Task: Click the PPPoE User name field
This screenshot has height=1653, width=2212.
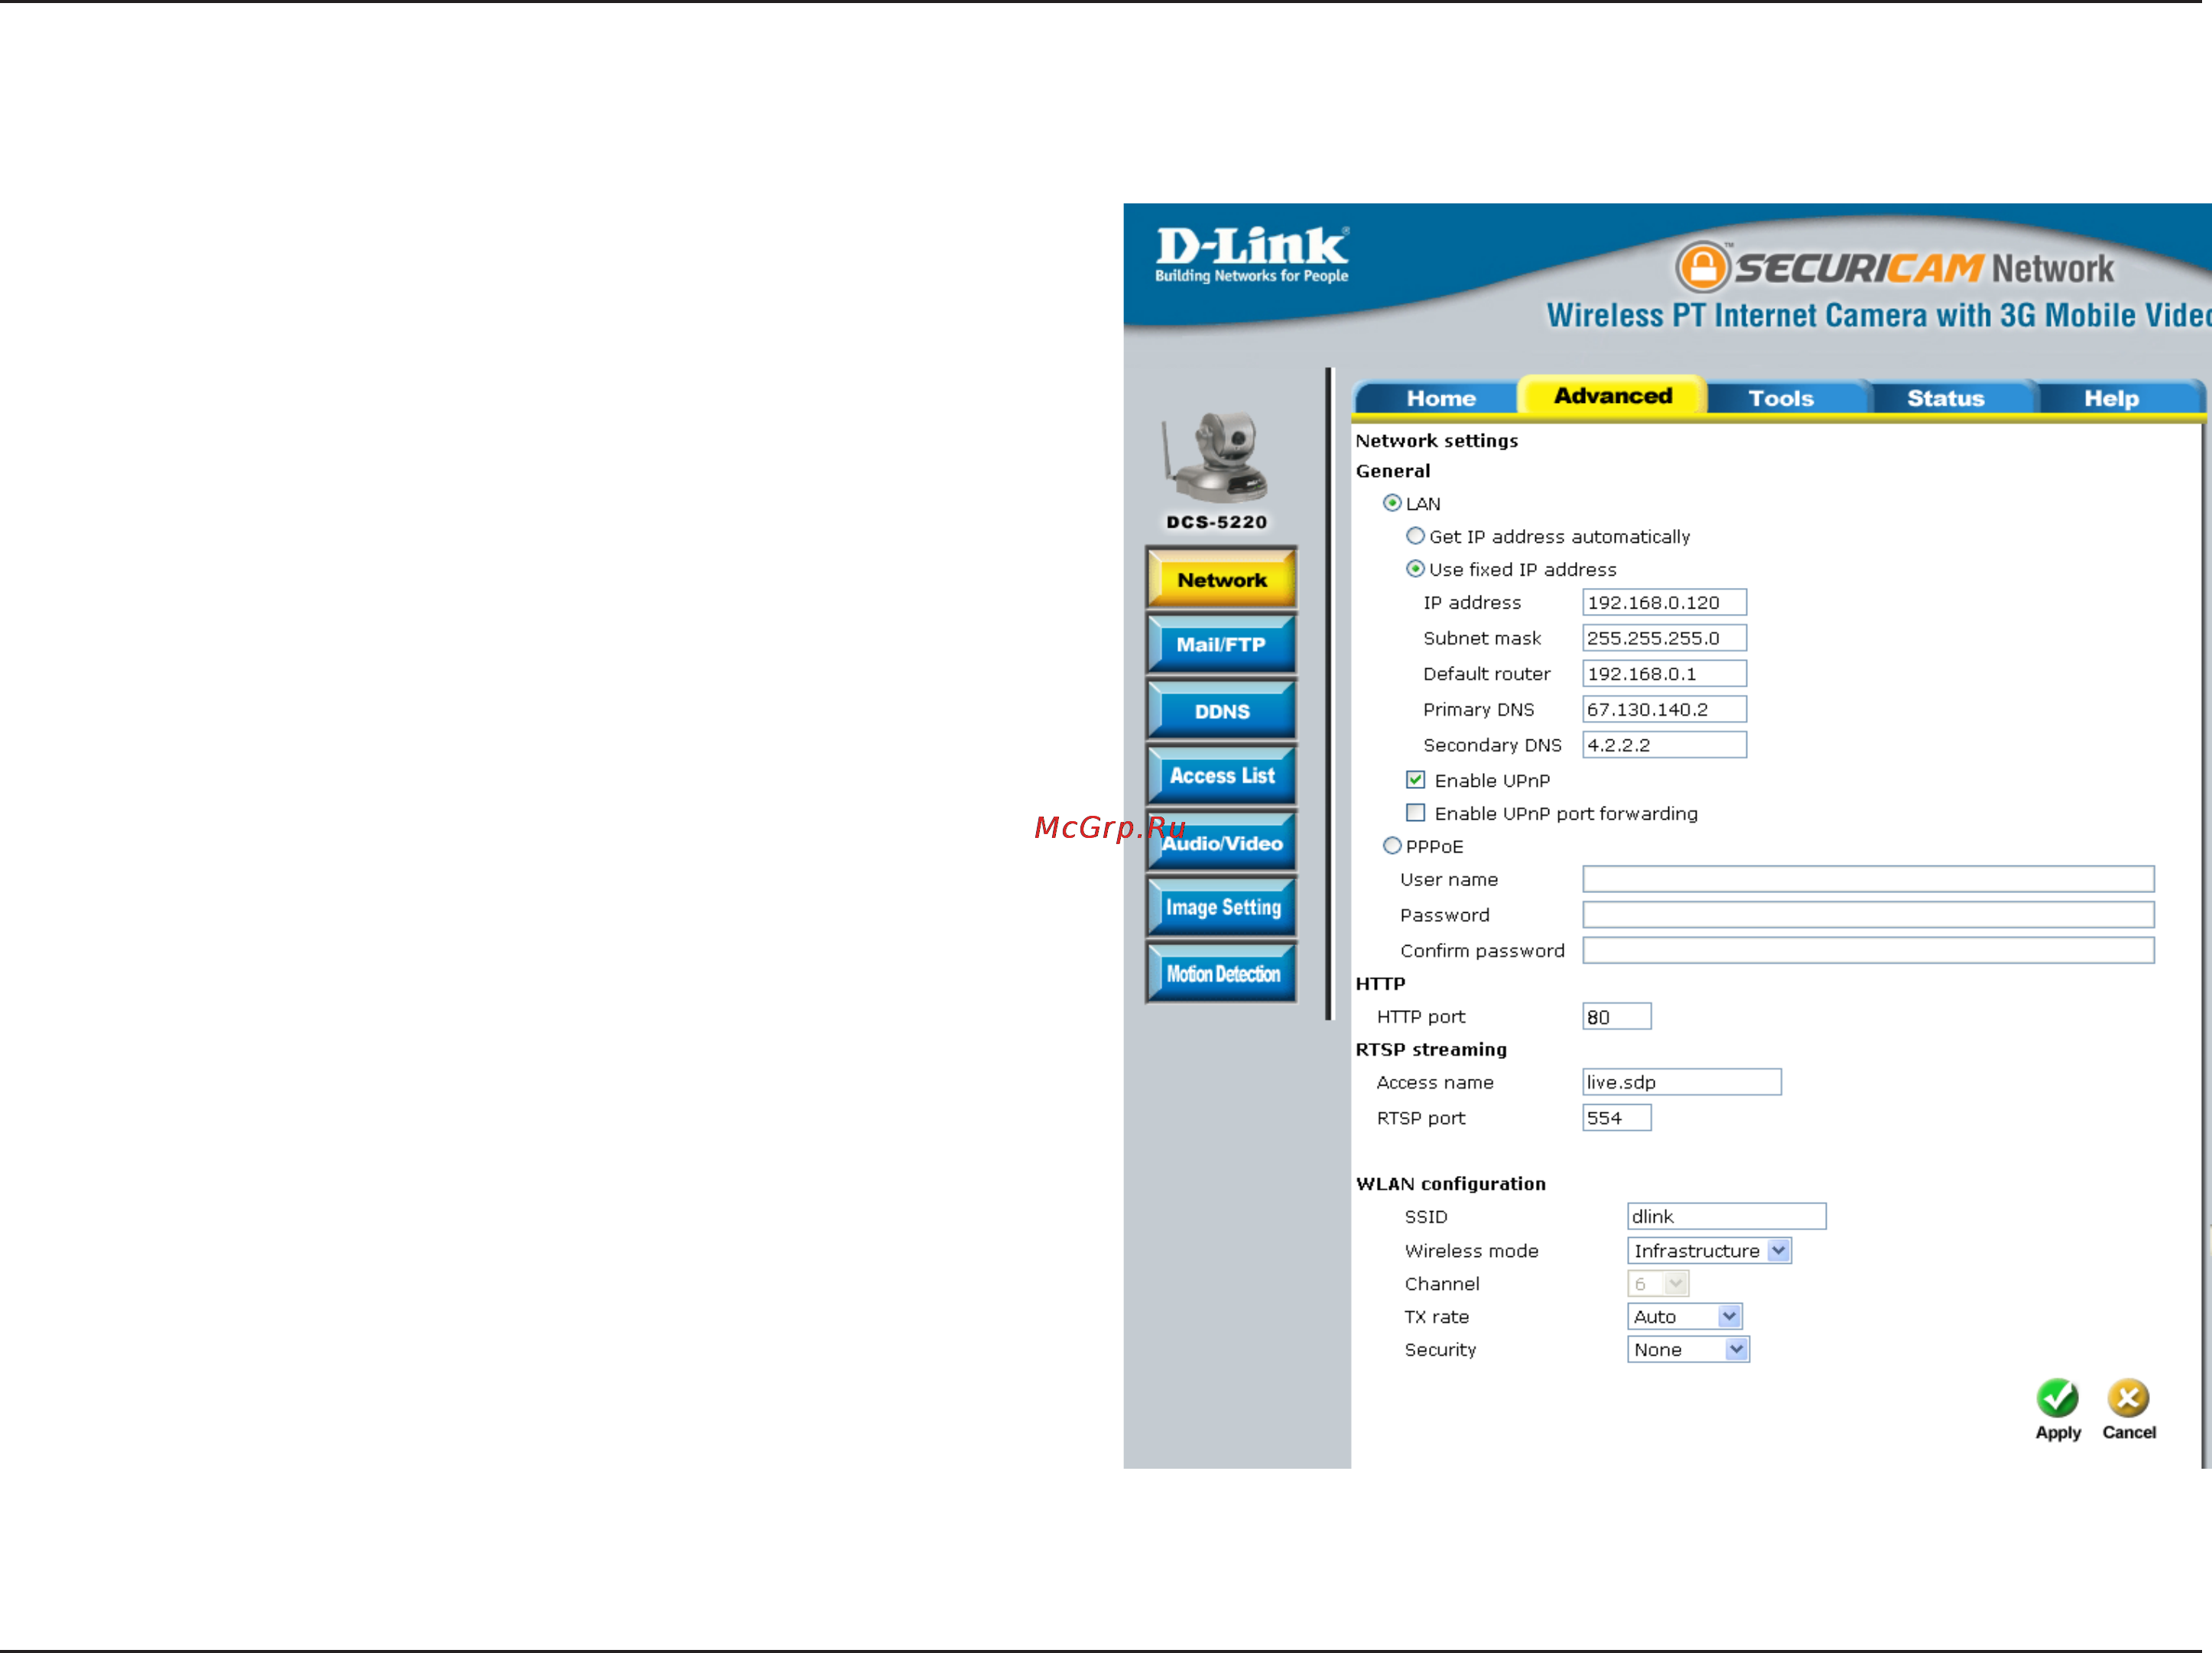Action: pos(1868,879)
